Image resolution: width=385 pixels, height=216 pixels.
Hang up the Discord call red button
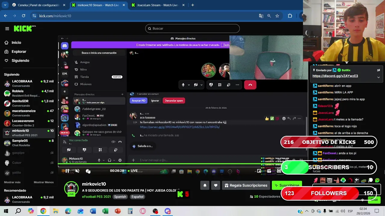click(250, 85)
